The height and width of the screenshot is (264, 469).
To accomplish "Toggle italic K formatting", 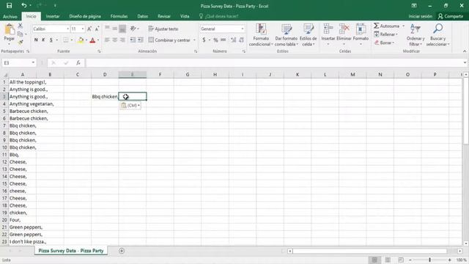I will point(43,40).
